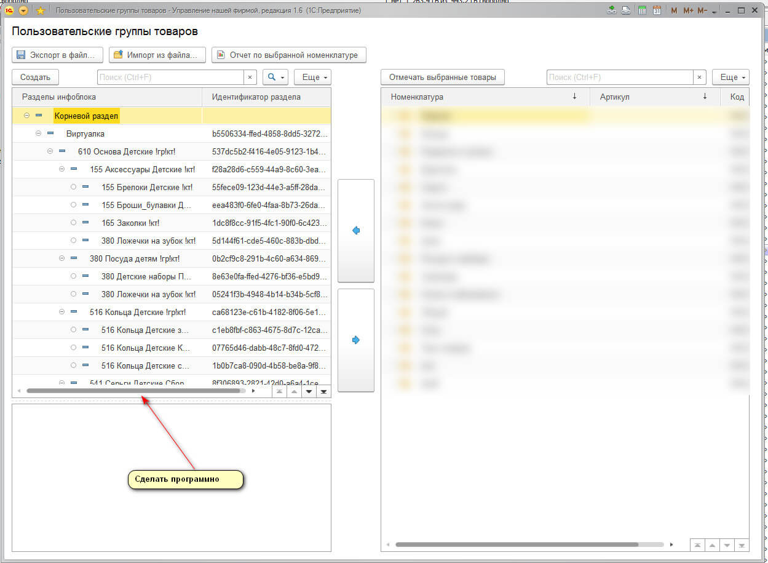768x563 pixels.
Task: Click the left tree horizontal scrollbar
Action: coord(133,391)
